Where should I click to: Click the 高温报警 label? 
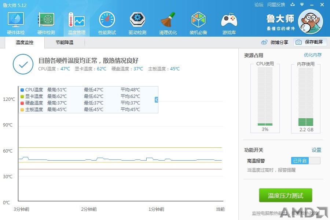256,161
